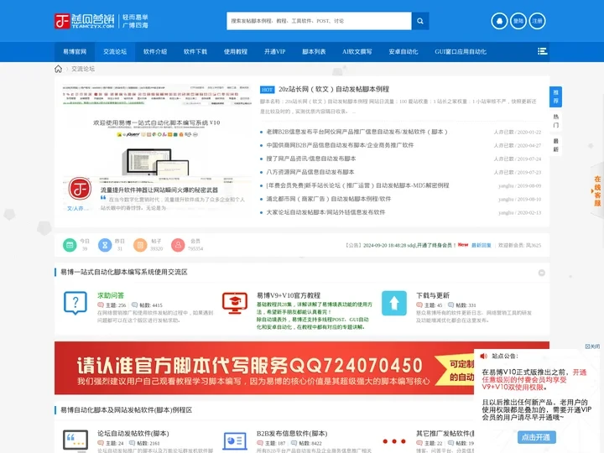Click the search magnifier button

(420, 21)
